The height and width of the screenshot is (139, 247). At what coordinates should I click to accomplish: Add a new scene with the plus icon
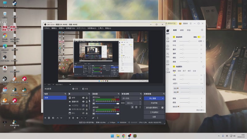(x=45, y=118)
